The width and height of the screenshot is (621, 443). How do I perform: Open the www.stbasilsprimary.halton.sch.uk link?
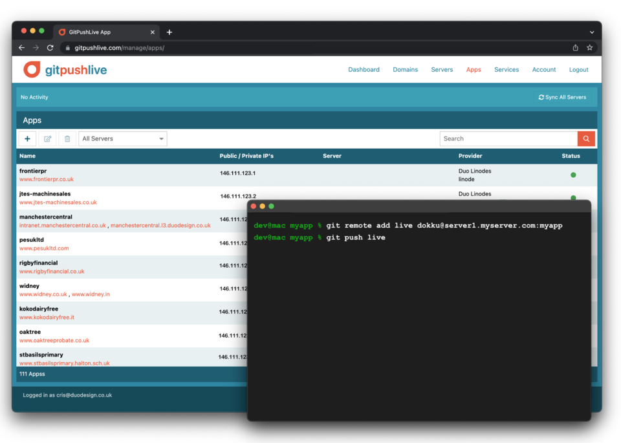(x=65, y=363)
